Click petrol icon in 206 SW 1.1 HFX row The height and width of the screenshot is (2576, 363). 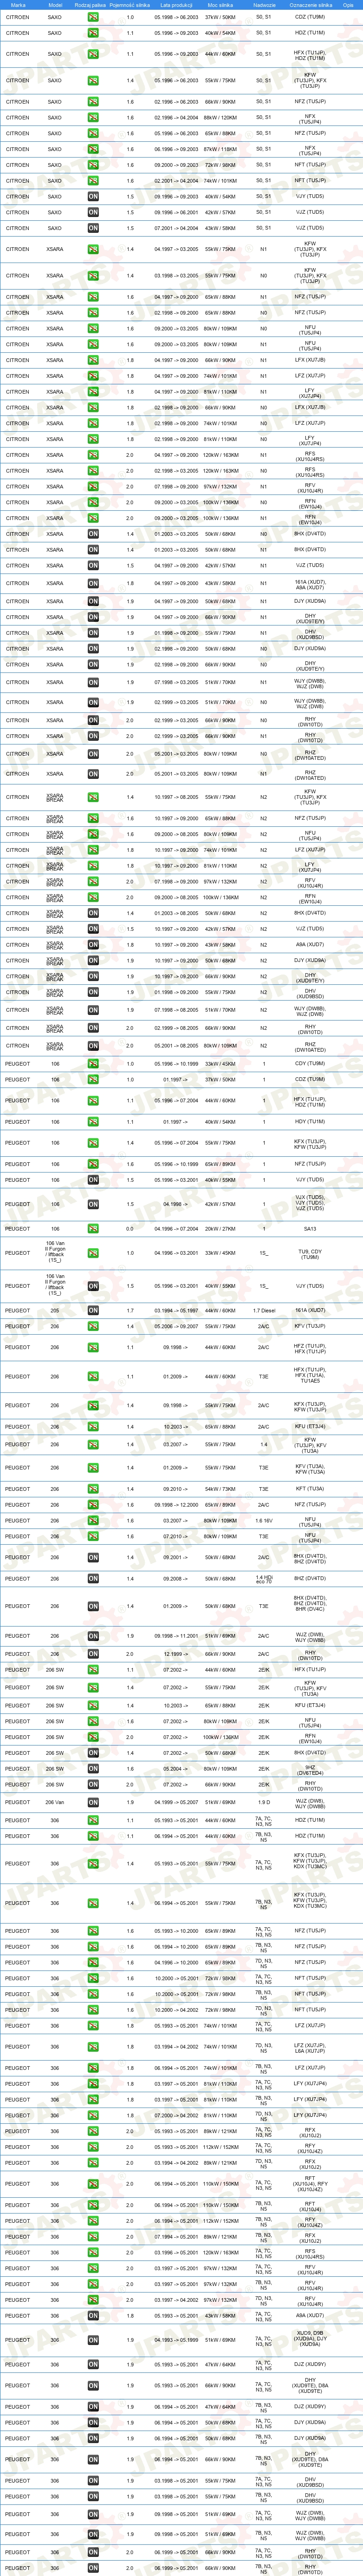[93, 1669]
